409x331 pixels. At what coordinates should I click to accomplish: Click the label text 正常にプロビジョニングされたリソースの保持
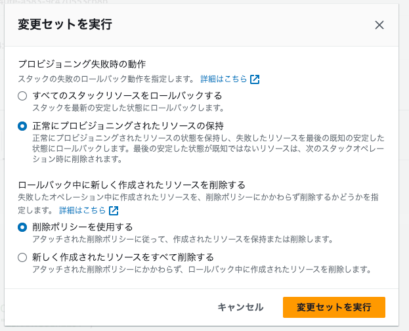(128, 125)
